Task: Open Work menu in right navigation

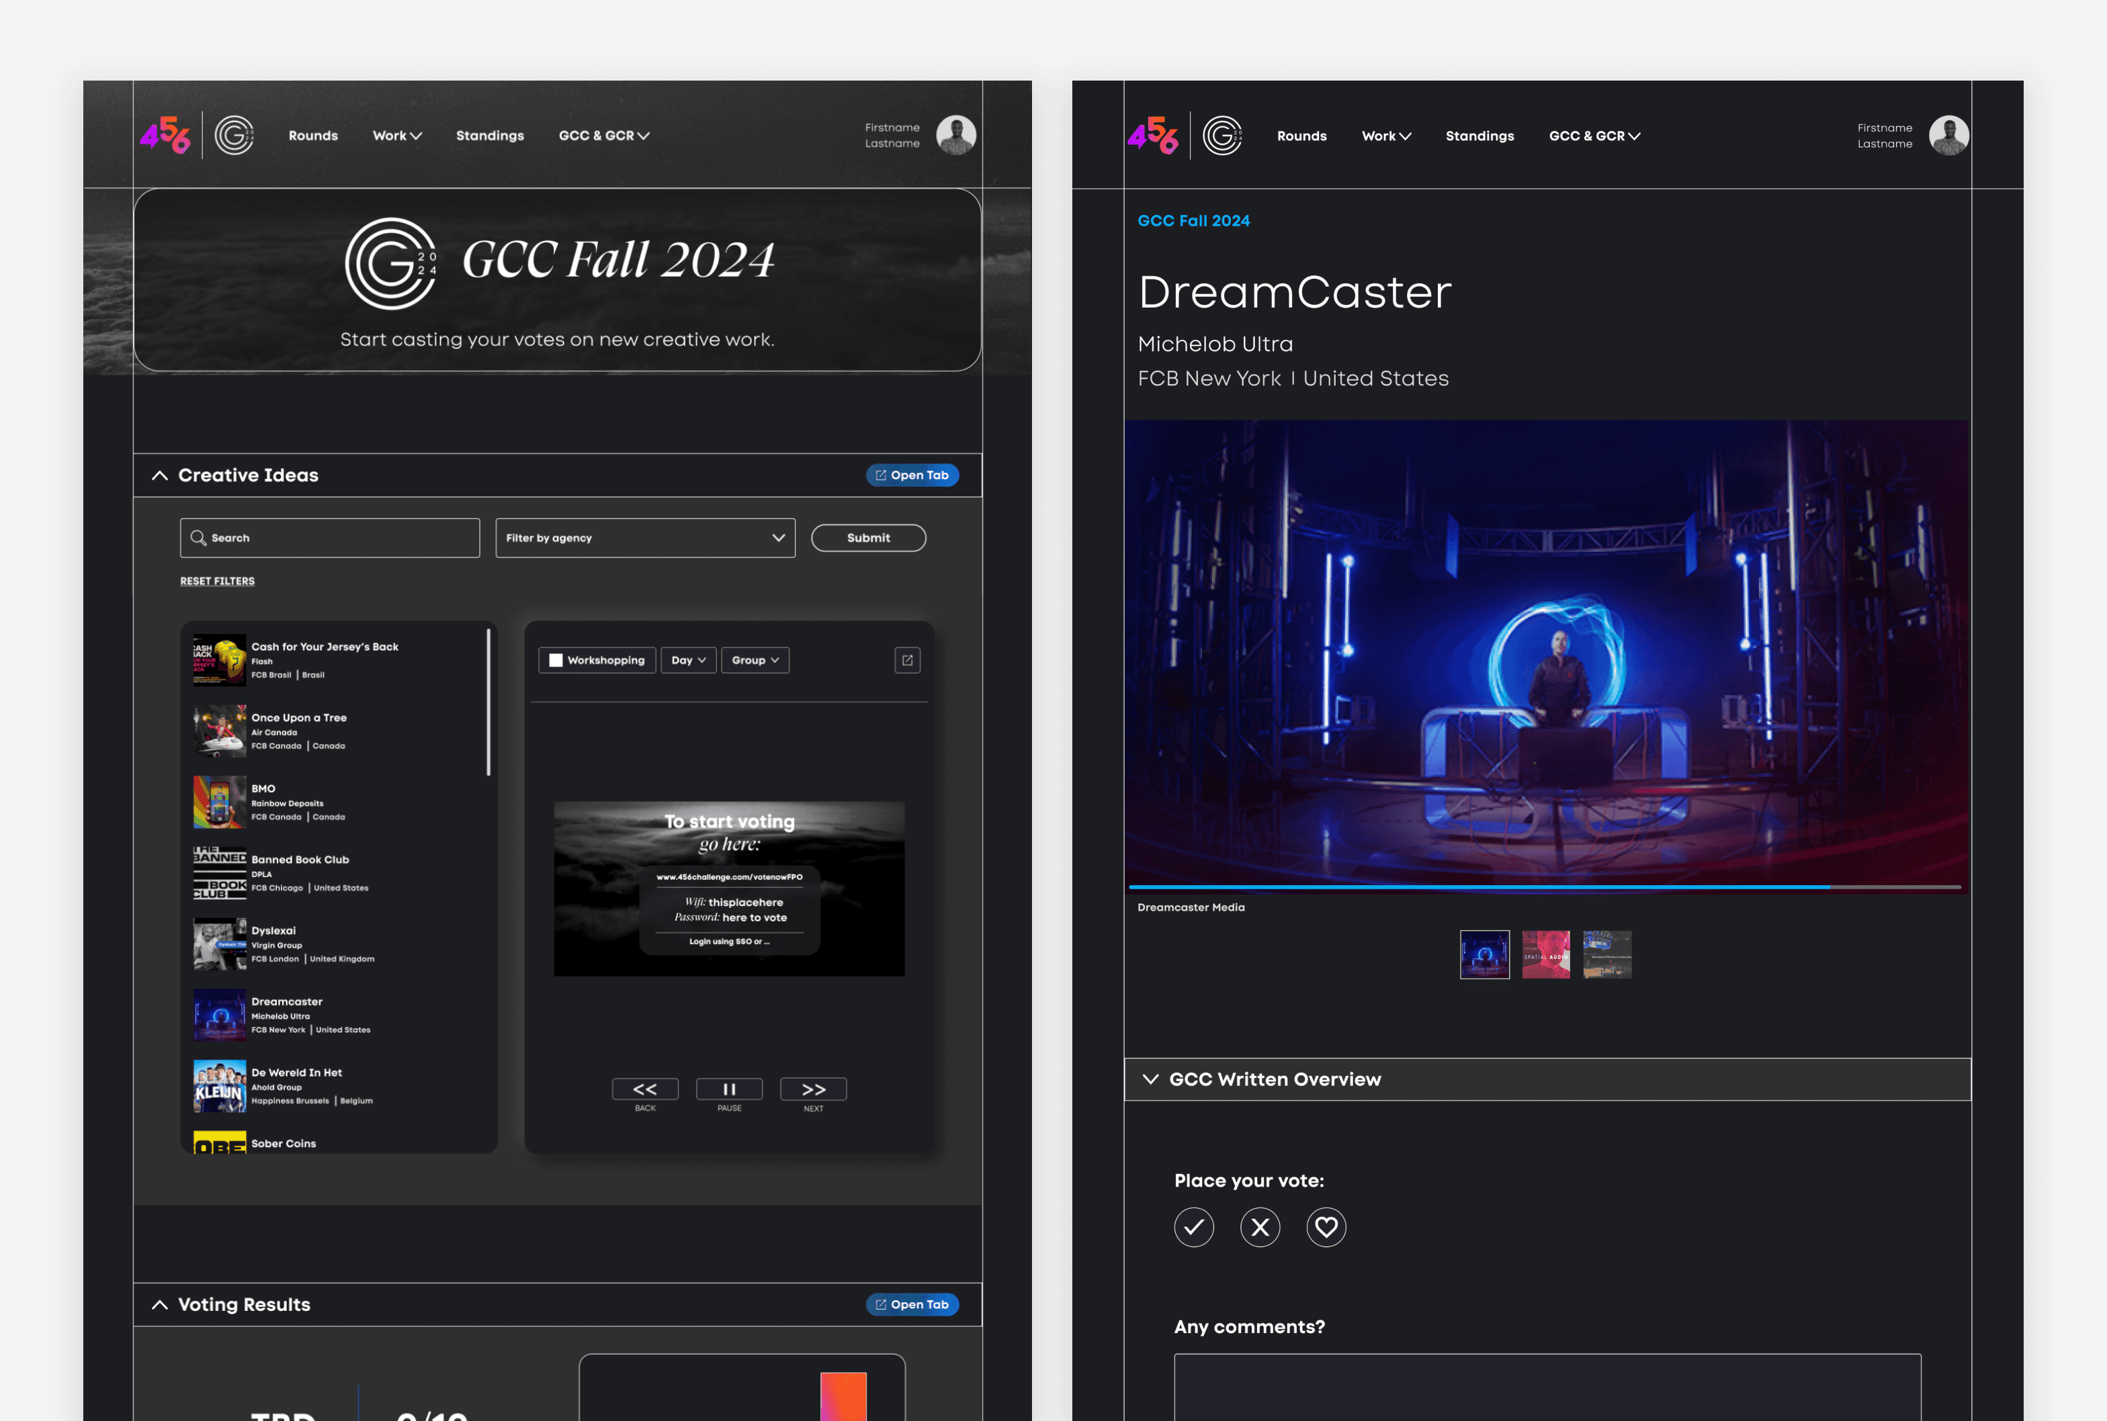Action: (x=1385, y=136)
